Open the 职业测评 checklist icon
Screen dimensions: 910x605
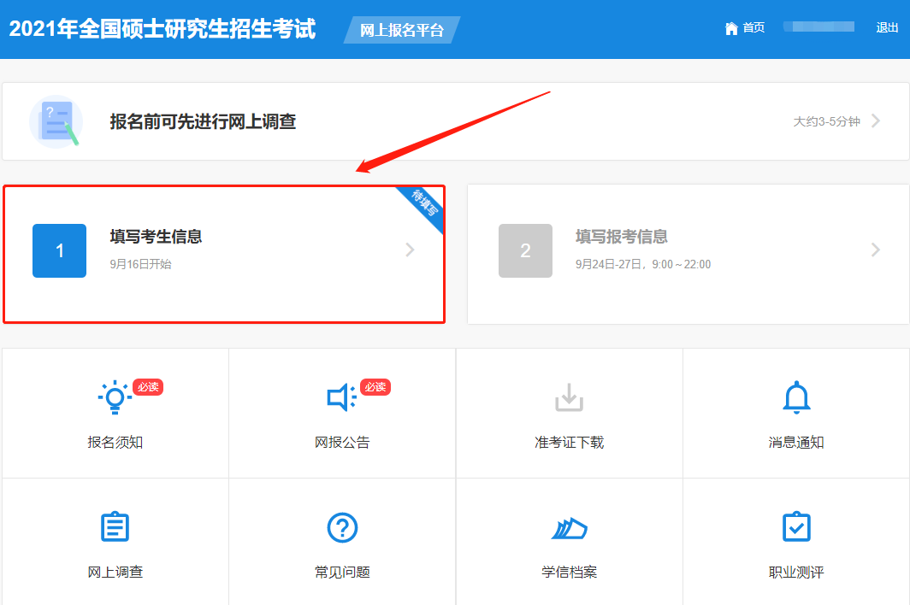click(796, 527)
